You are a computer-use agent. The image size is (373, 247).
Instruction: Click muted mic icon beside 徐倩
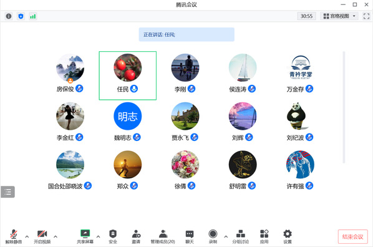pos(191,186)
